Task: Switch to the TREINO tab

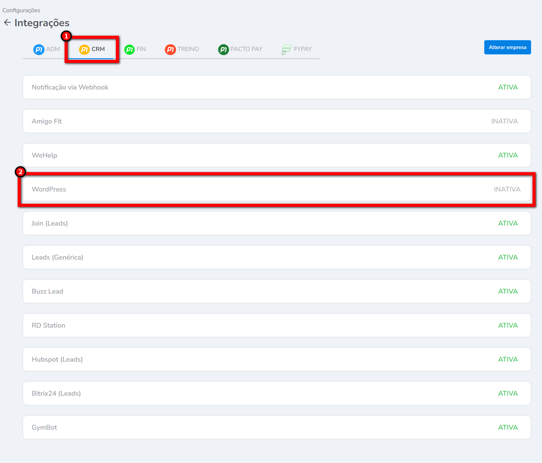Action: click(x=188, y=49)
